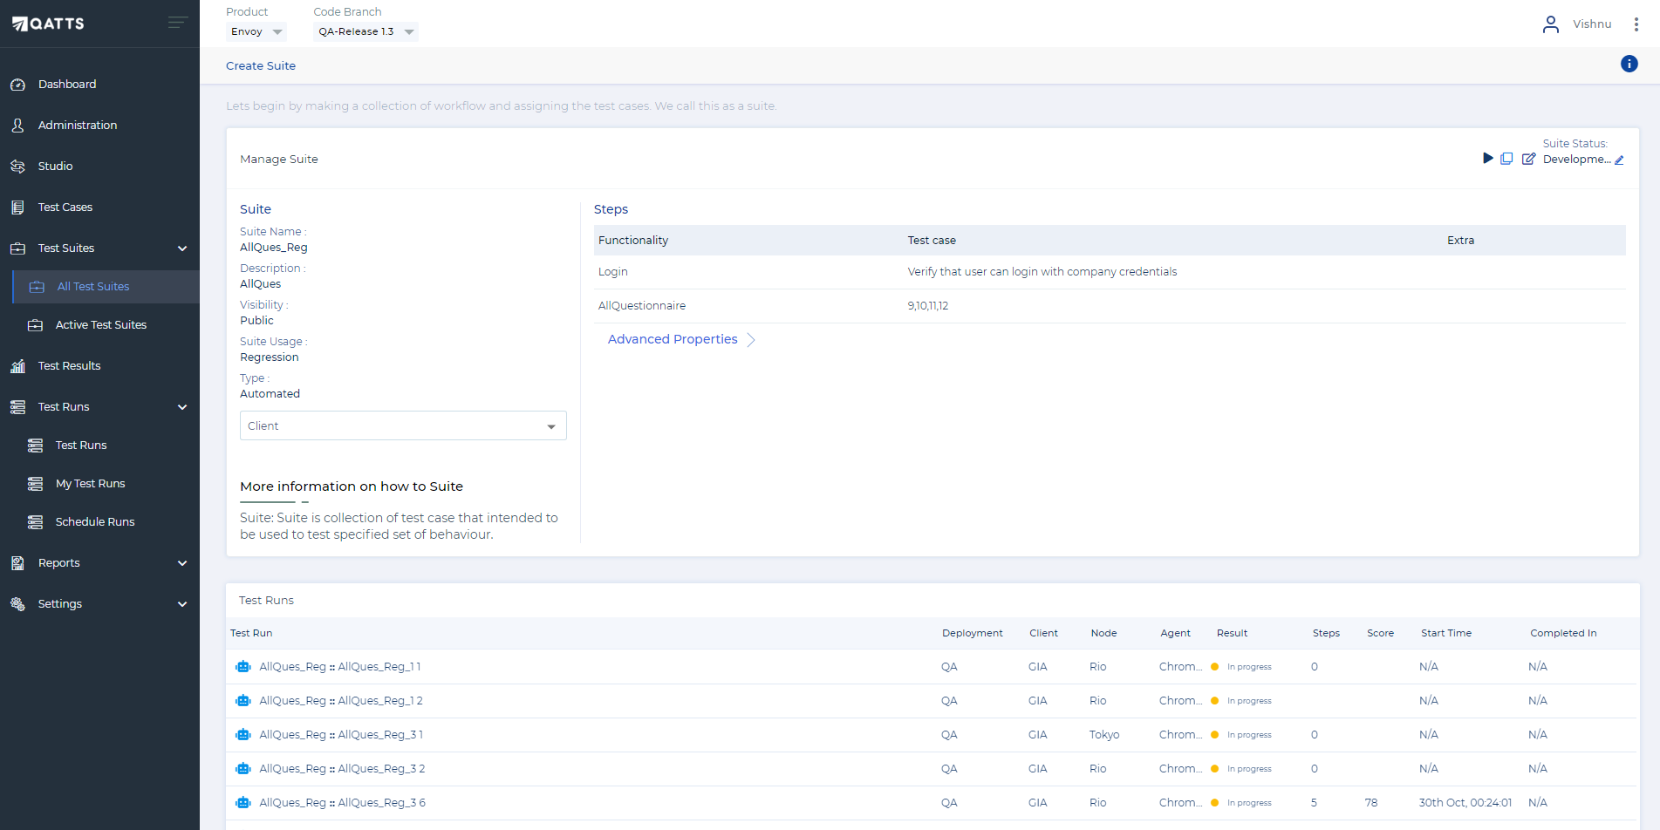
Task: Expand the Client dropdown under Suite details
Action: point(402,425)
